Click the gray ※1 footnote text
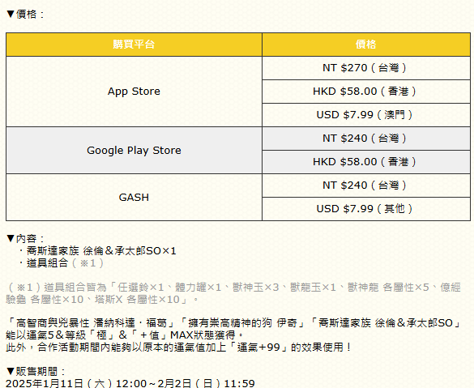474x388 pixels. [x=233, y=293]
